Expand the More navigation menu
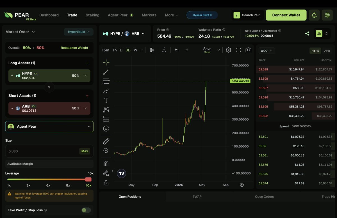The width and height of the screenshot is (337, 218). tap(171, 15)
